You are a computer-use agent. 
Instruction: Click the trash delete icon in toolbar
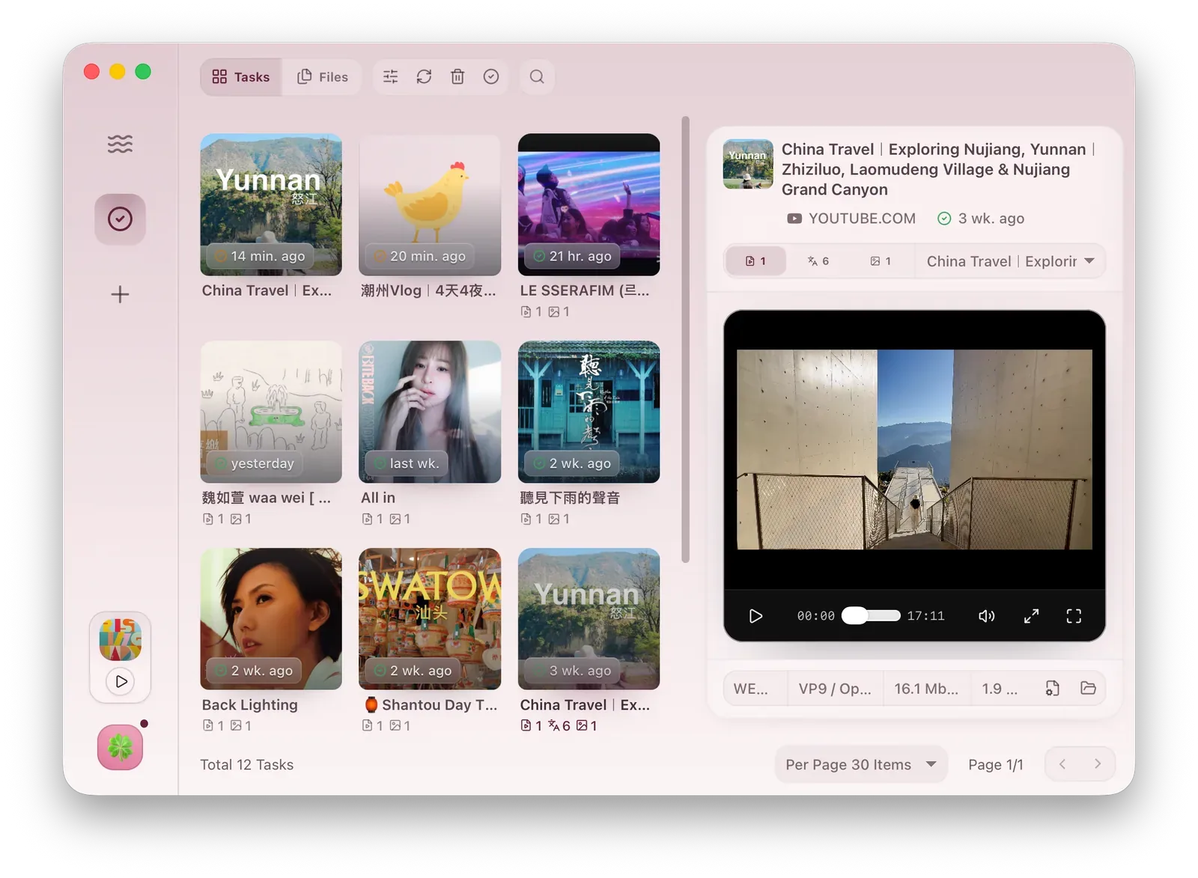click(457, 76)
